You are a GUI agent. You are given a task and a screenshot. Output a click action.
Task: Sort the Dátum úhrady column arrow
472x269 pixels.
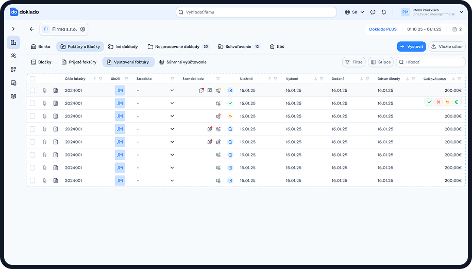point(407,79)
